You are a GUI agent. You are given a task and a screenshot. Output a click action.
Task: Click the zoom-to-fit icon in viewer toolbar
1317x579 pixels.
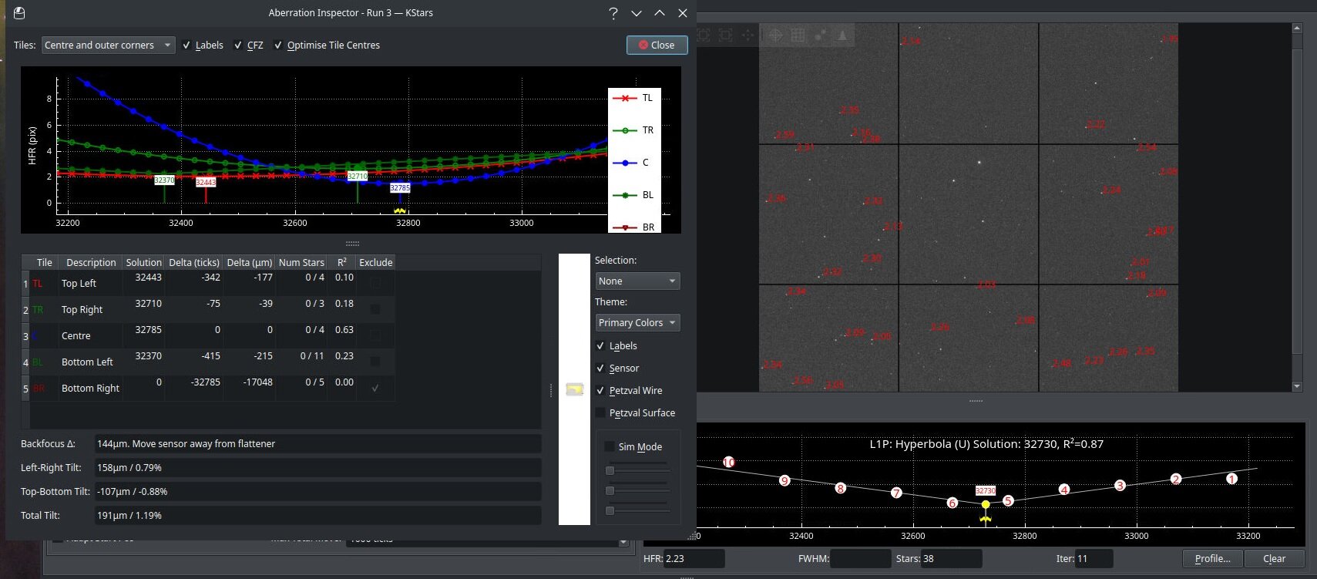pos(725,35)
